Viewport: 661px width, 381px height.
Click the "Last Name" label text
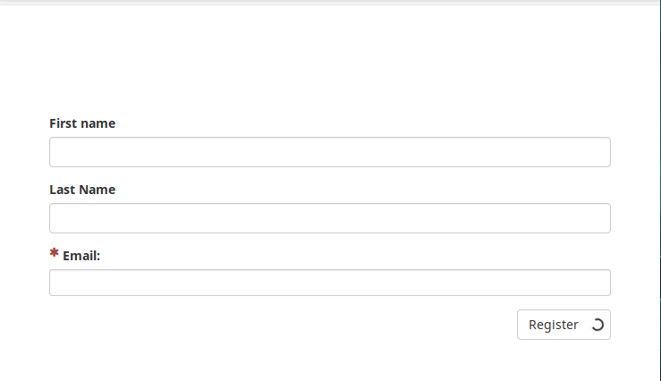pos(82,190)
